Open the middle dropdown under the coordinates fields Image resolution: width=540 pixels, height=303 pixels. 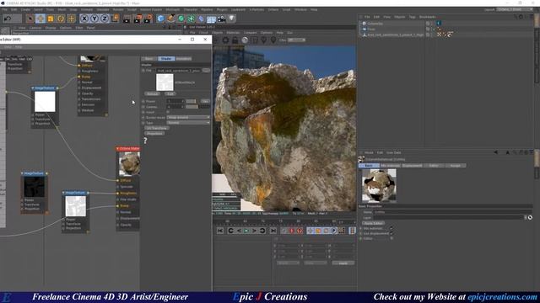315,263
